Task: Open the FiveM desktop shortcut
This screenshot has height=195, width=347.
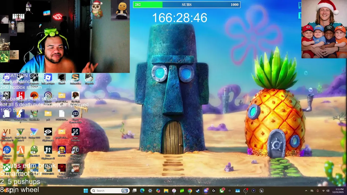Action: pyautogui.click(x=20, y=151)
